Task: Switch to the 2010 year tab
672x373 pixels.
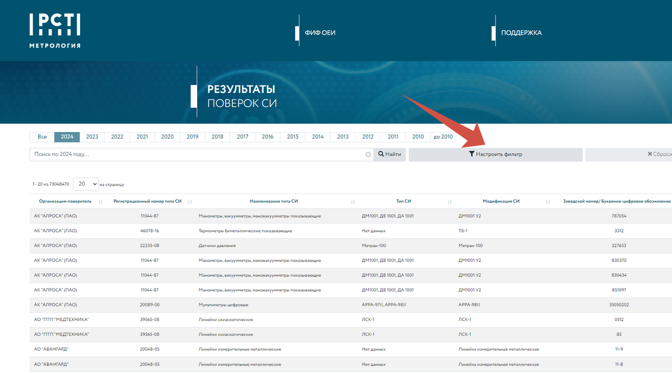Action: [x=418, y=137]
